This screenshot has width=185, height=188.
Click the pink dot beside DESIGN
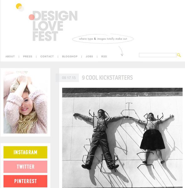32,17
